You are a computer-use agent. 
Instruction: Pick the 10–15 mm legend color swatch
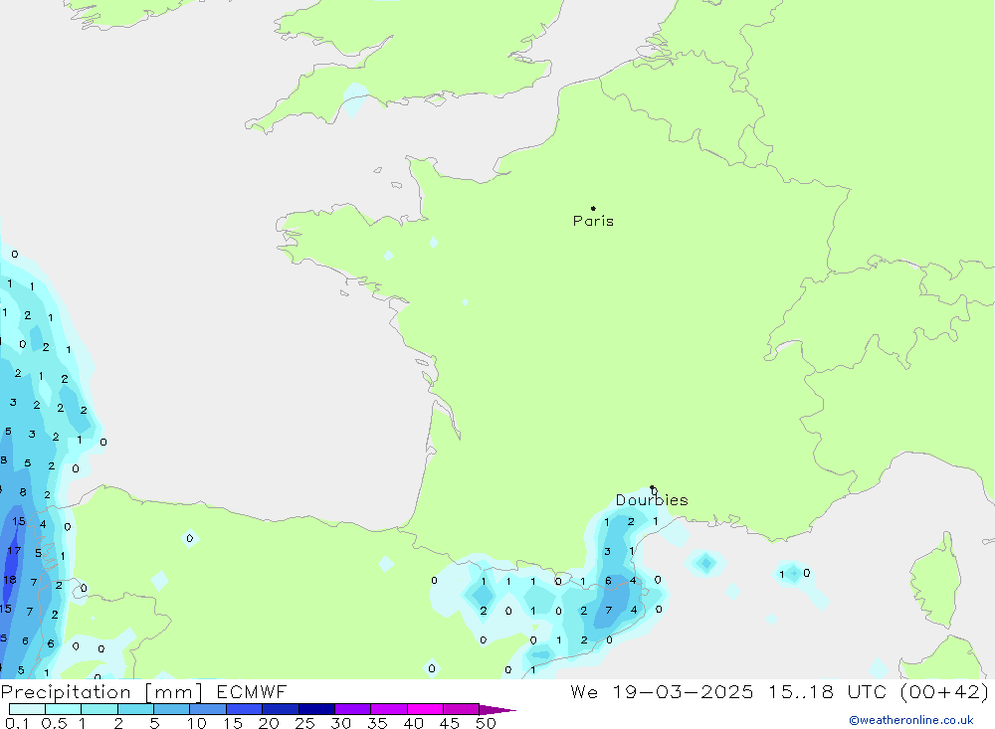208,709
